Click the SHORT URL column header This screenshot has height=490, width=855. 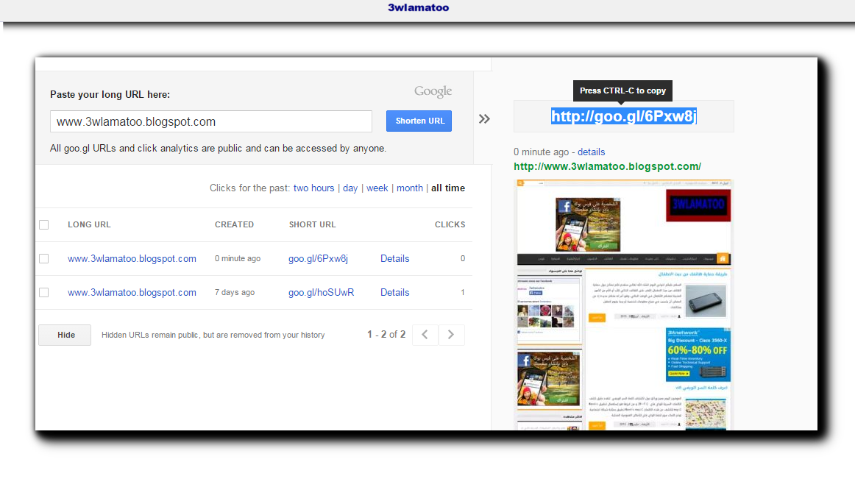coord(313,224)
